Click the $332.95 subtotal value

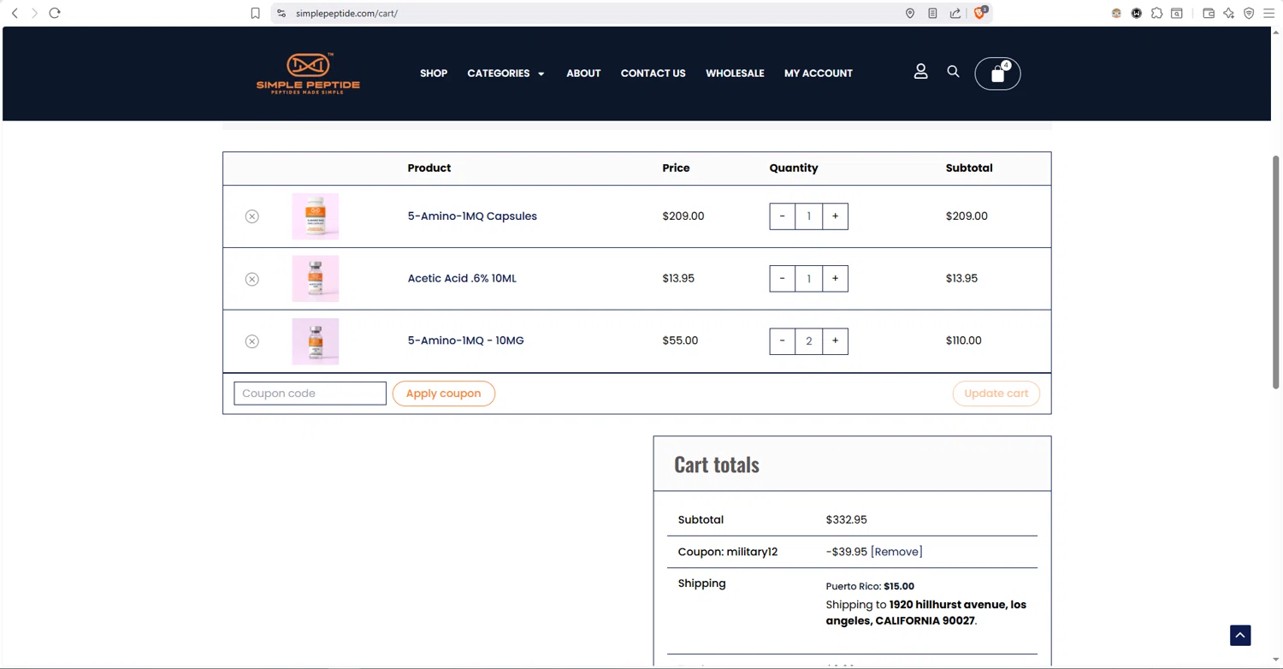tap(846, 520)
